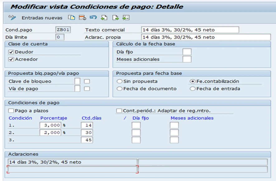Image resolution: width=276 pixels, height=181 pixels.
Task: Click the Clave de bloqueo input field
Action: 77,81
